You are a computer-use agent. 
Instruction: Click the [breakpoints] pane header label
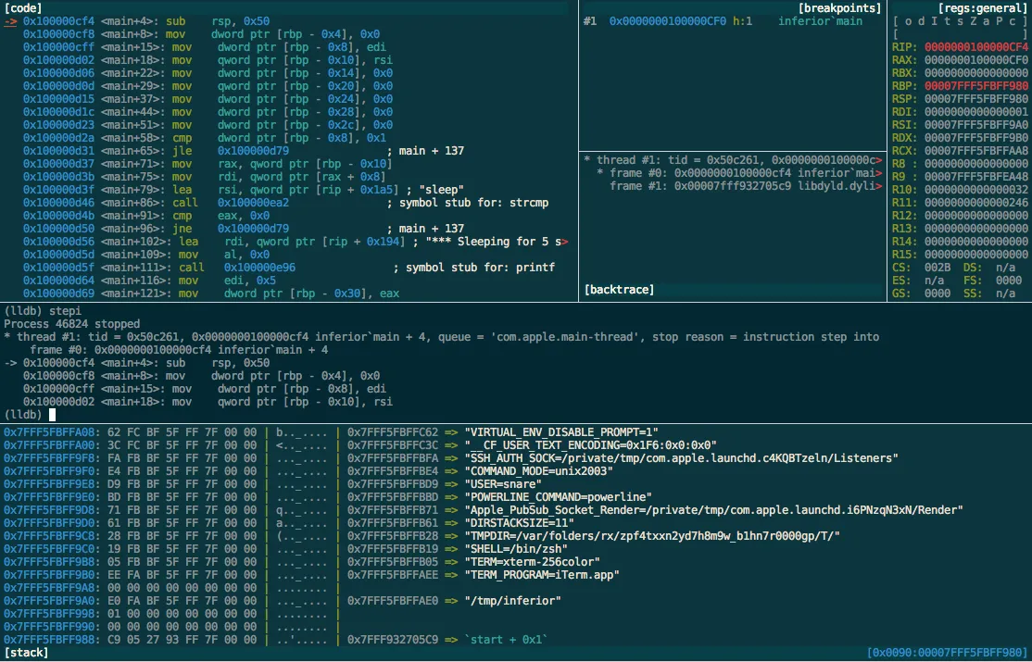(x=840, y=8)
